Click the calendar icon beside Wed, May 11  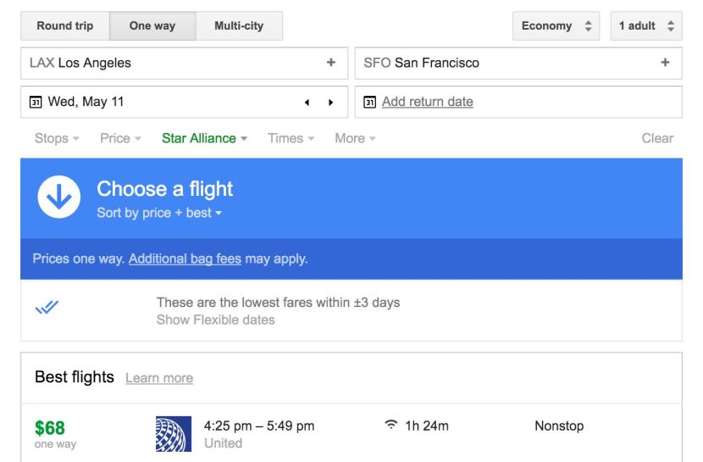[36, 102]
